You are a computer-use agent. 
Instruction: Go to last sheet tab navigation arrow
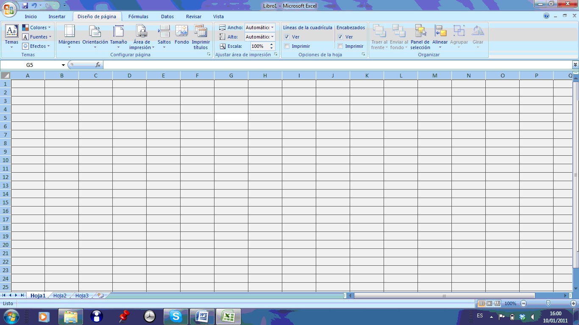22,295
